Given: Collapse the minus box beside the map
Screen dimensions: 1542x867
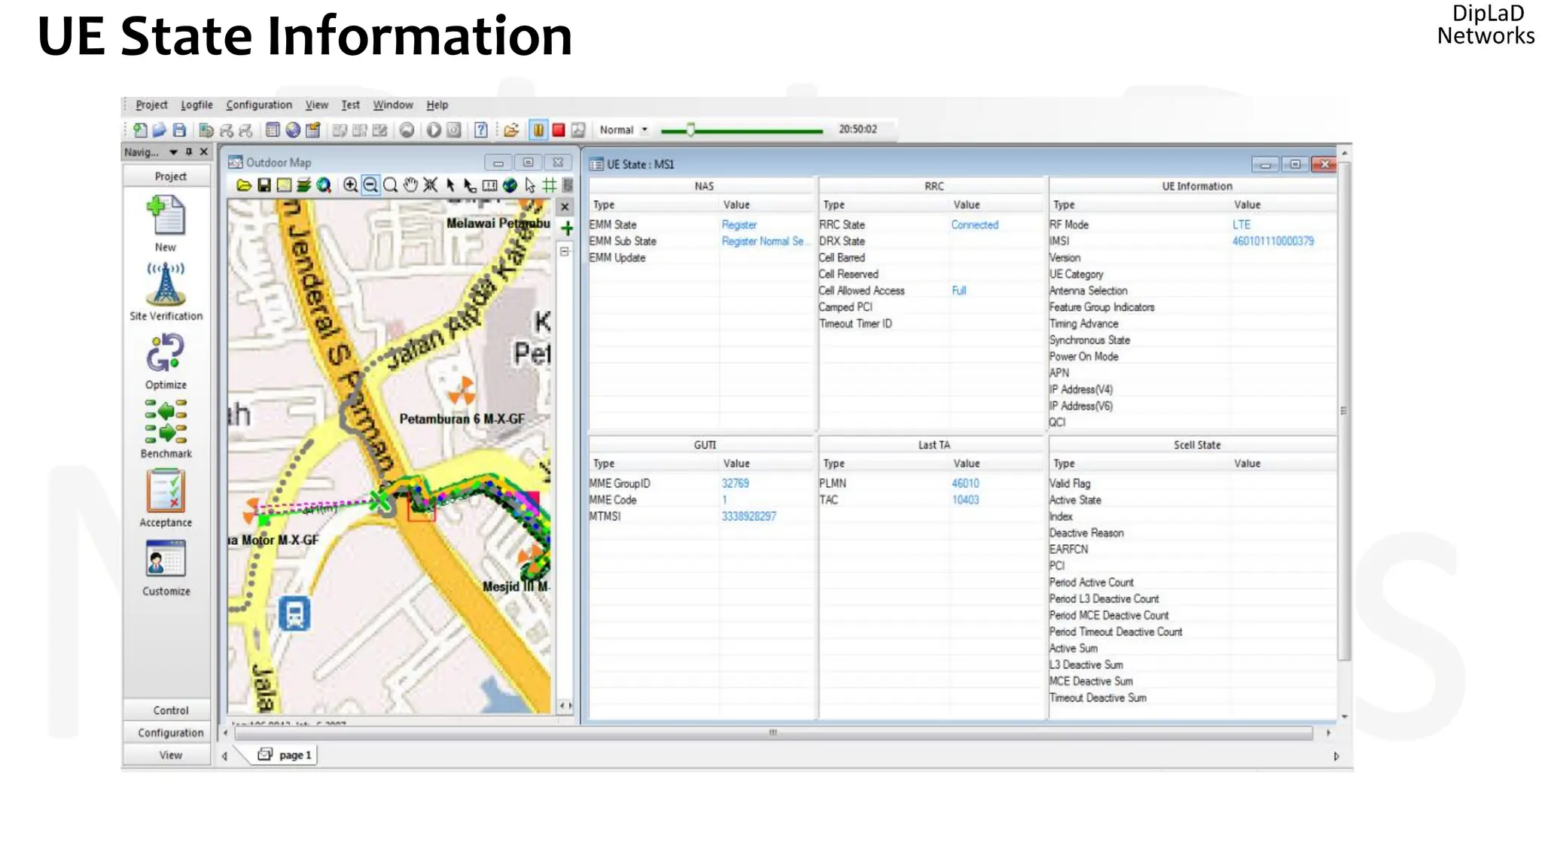Looking at the screenshot, I should coord(565,251).
